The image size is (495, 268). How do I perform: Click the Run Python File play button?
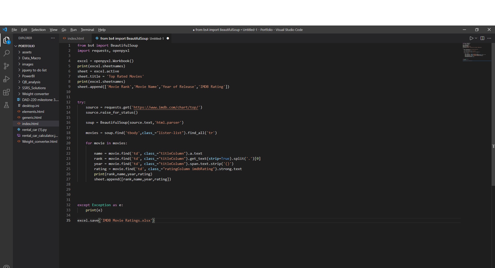coord(471,38)
